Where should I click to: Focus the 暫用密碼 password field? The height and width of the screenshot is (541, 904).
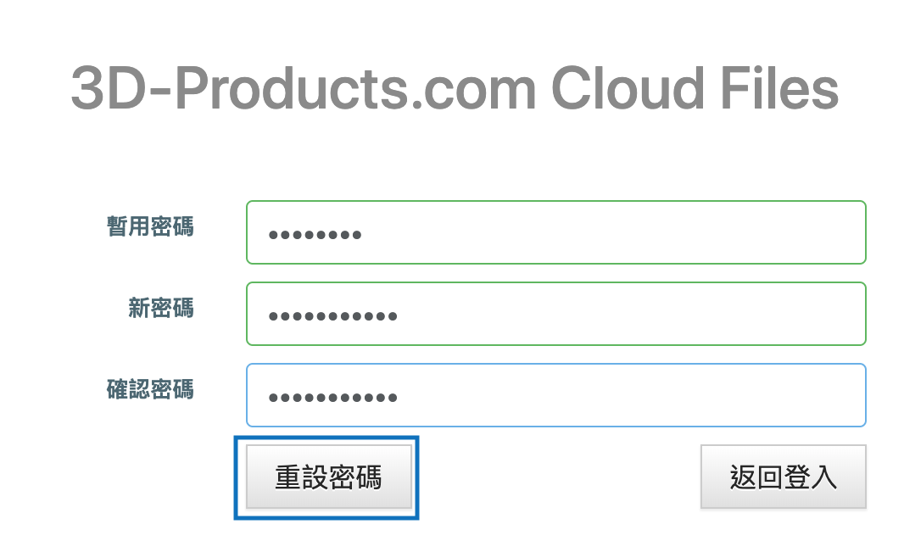[555, 232]
